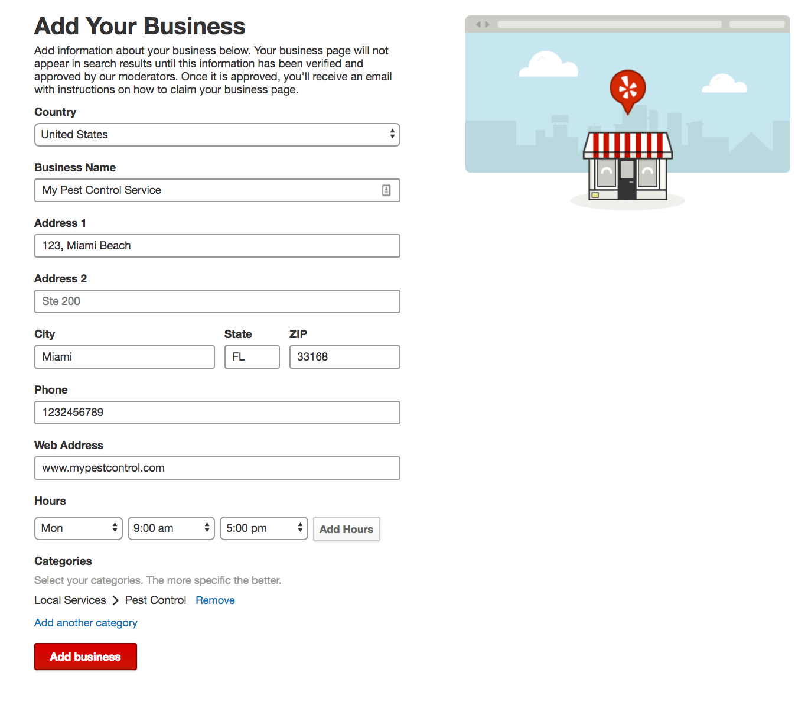Viewport: 808px width, 708px height.
Task: Remove the Pest Control category
Action: point(216,600)
